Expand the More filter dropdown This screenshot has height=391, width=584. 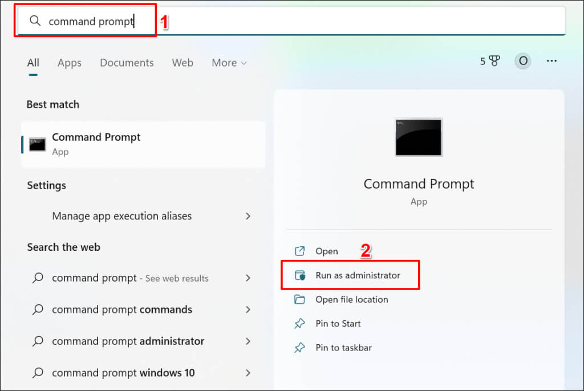(229, 63)
